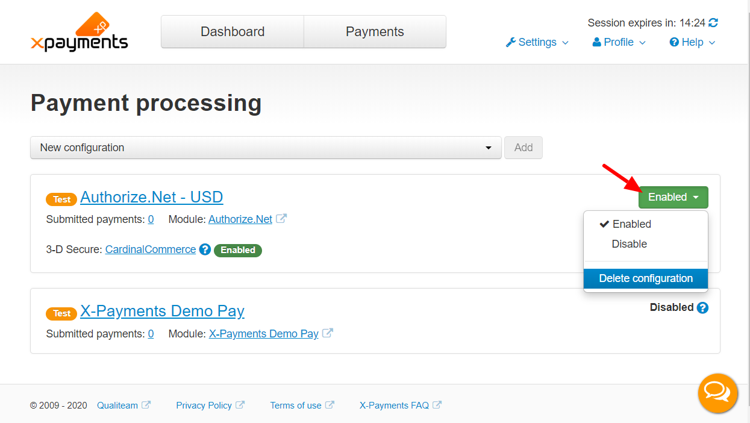Open Authorize.Net - USD configuration link
This screenshot has height=423, width=750.
click(x=152, y=197)
